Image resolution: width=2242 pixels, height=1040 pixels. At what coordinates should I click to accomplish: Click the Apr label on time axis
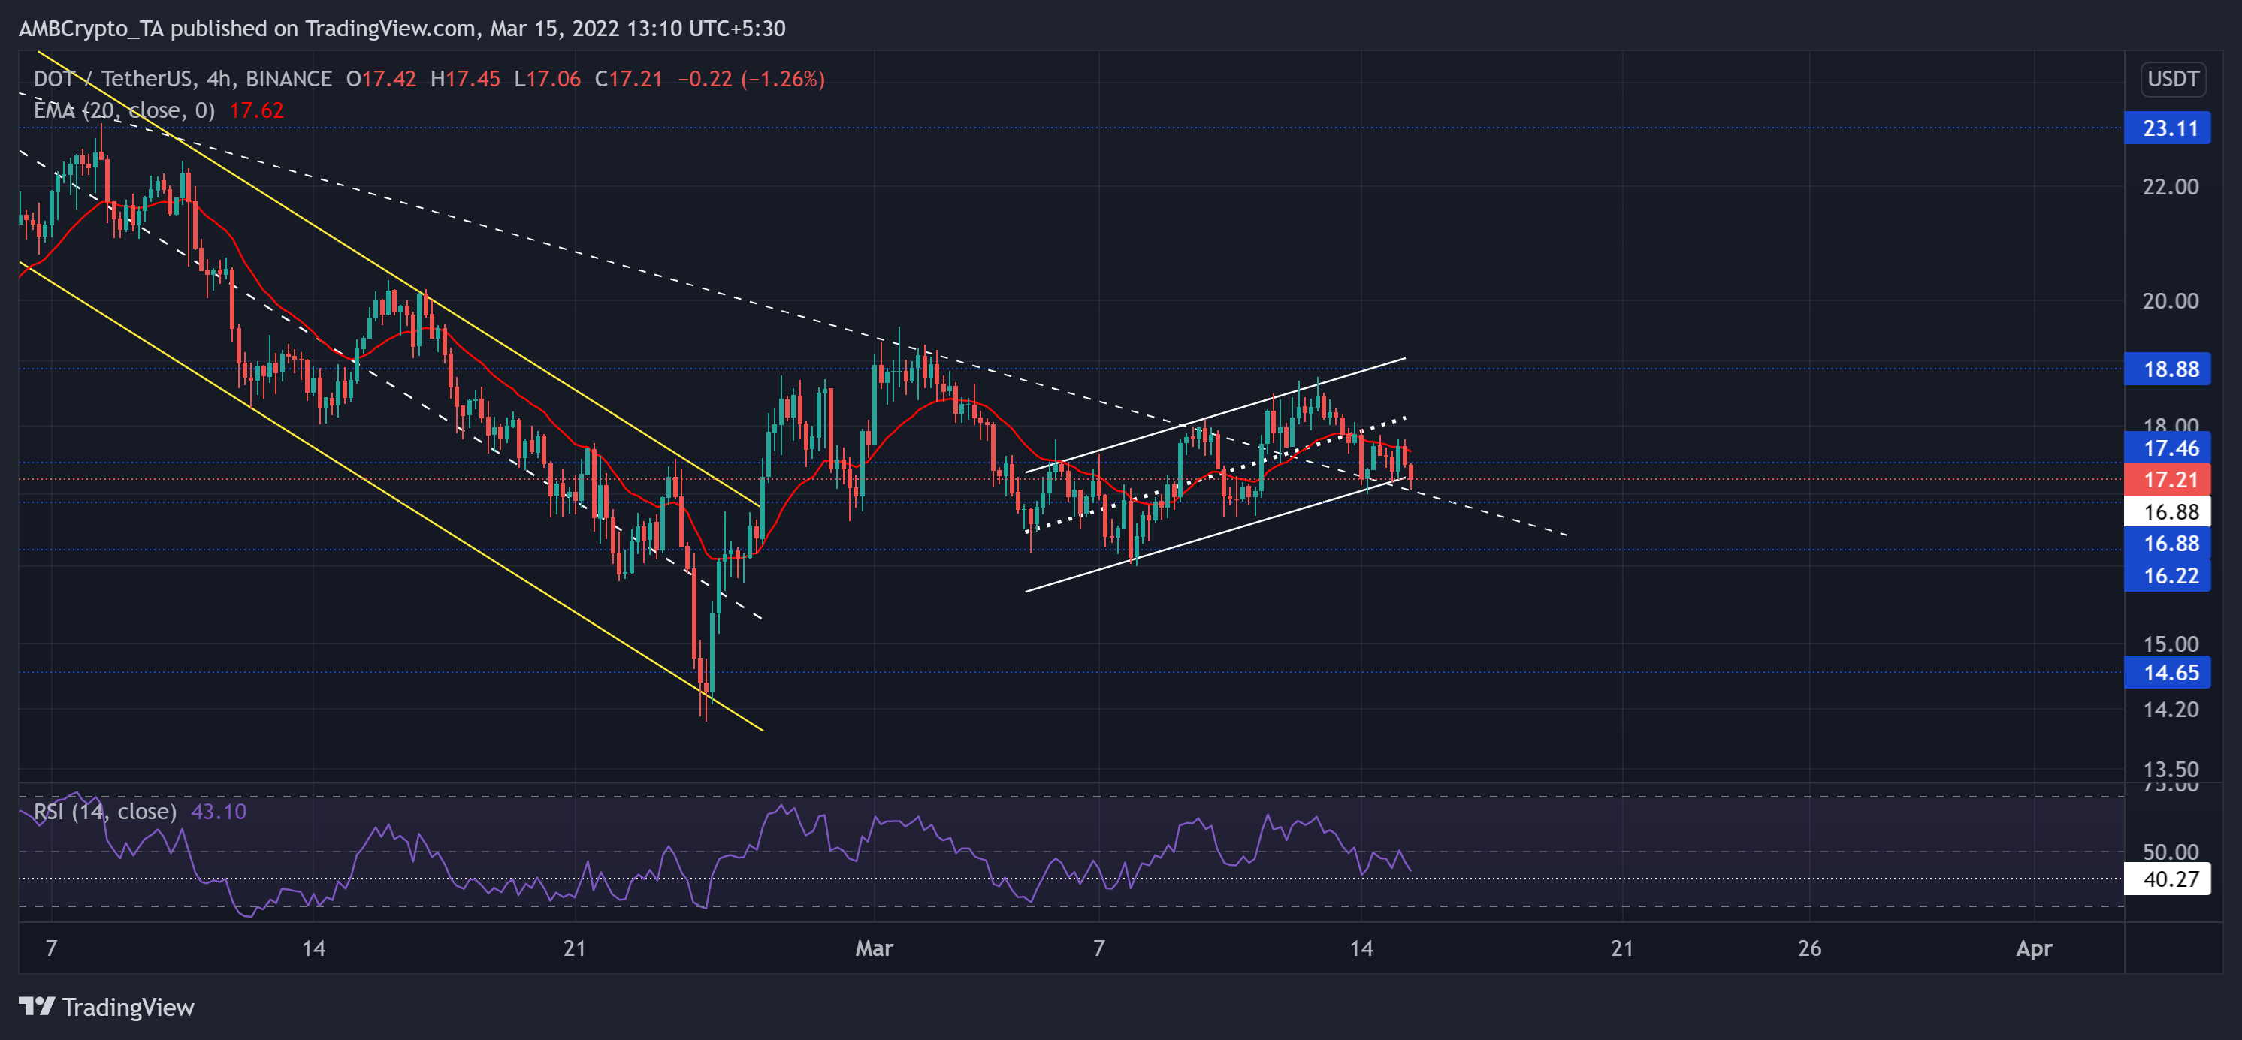pos(2034,948)
